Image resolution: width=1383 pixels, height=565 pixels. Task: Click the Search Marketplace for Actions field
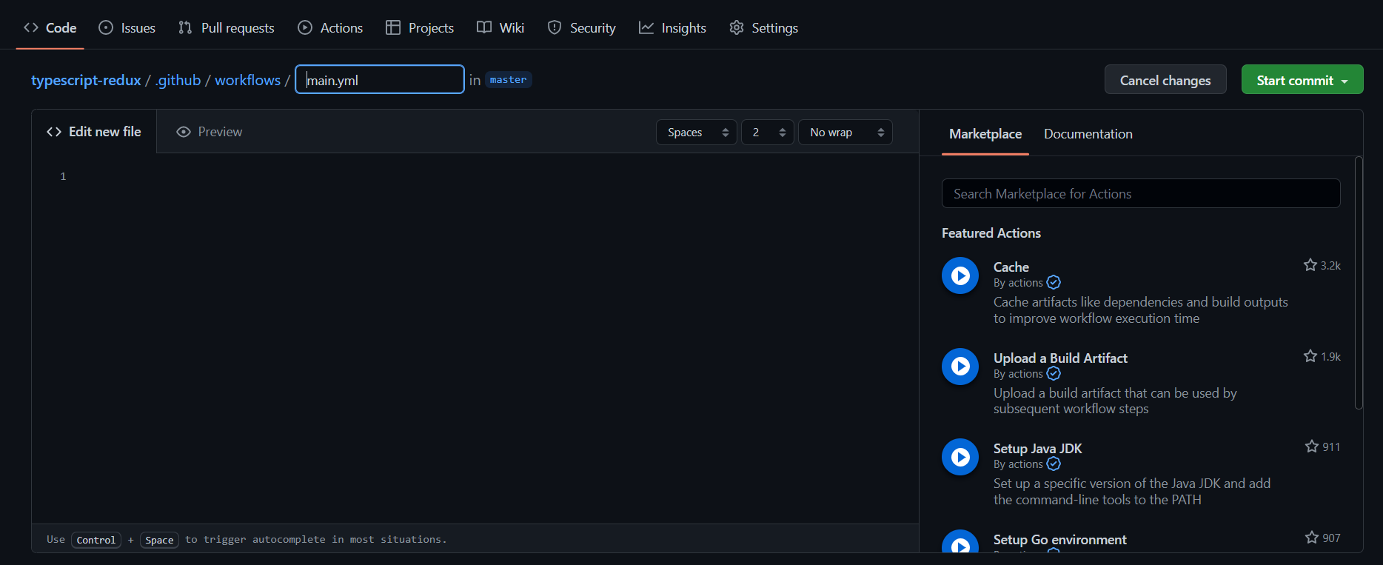pyautogui.click(x=1141, y=193)
